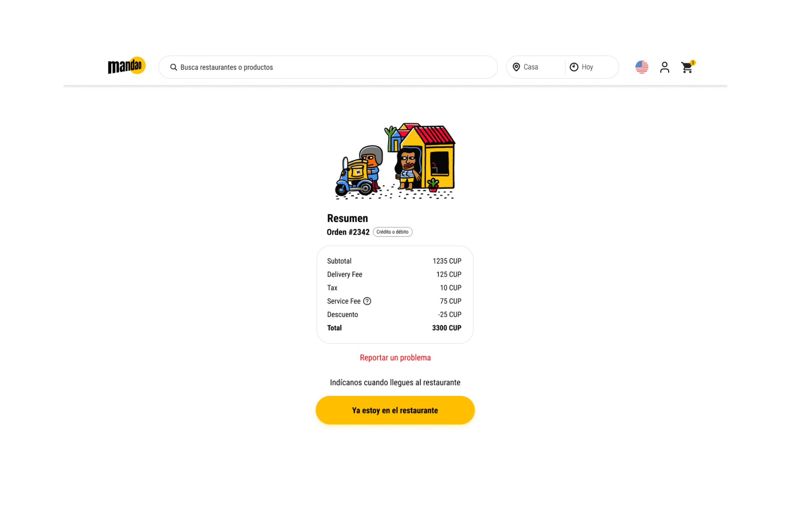Click the location pin icon
791x527 pixels.
click(x=516, y=67)
